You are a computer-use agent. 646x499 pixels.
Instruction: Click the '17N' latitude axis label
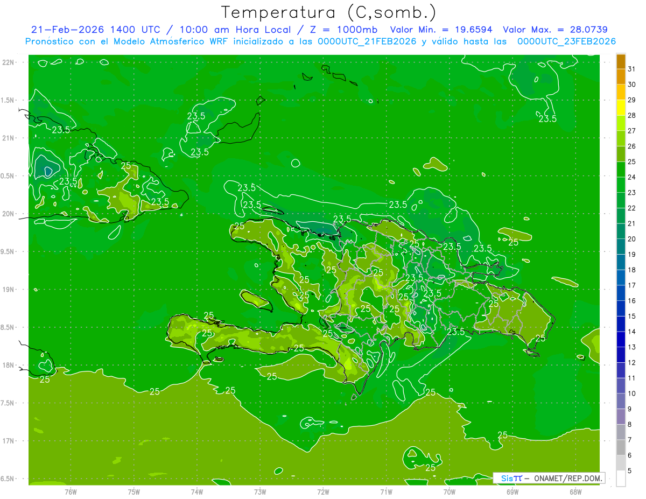(x=8, y=441)
